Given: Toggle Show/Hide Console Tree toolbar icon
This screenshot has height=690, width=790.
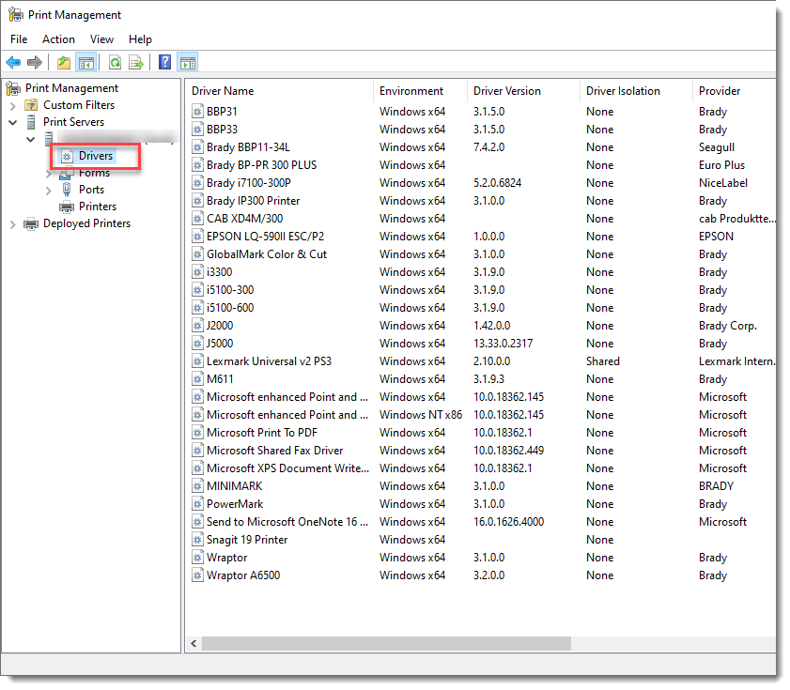Looking at the screenshot, I should click(x=86, y=63).
